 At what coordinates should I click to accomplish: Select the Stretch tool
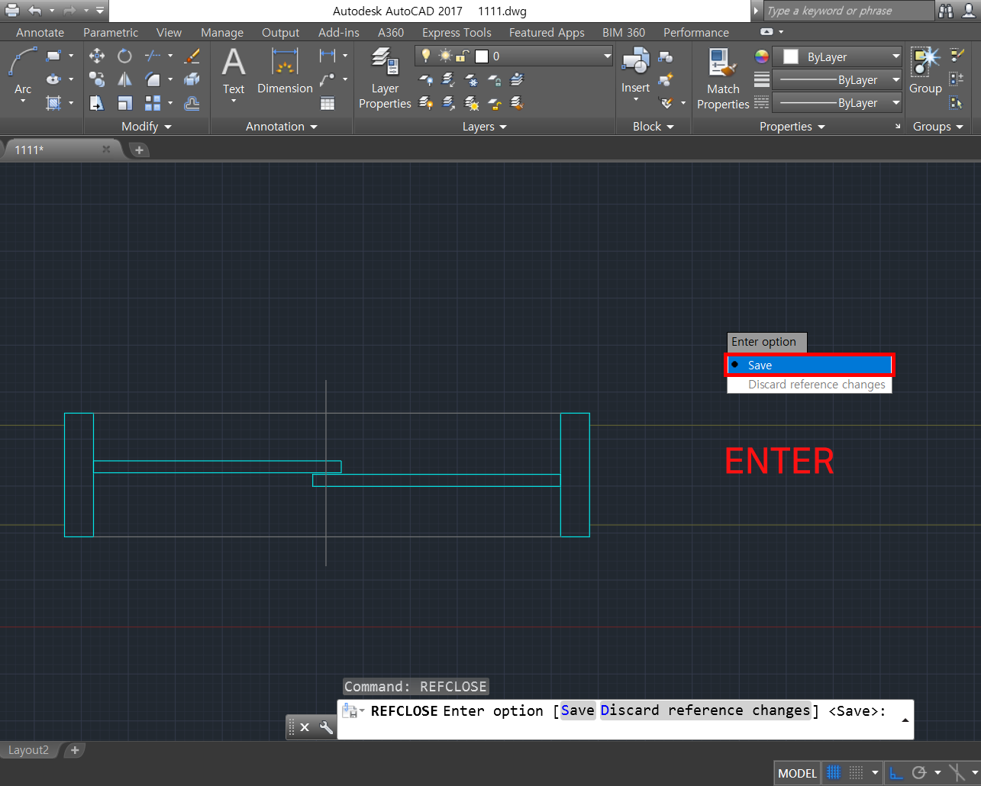[x=97, y=103]
